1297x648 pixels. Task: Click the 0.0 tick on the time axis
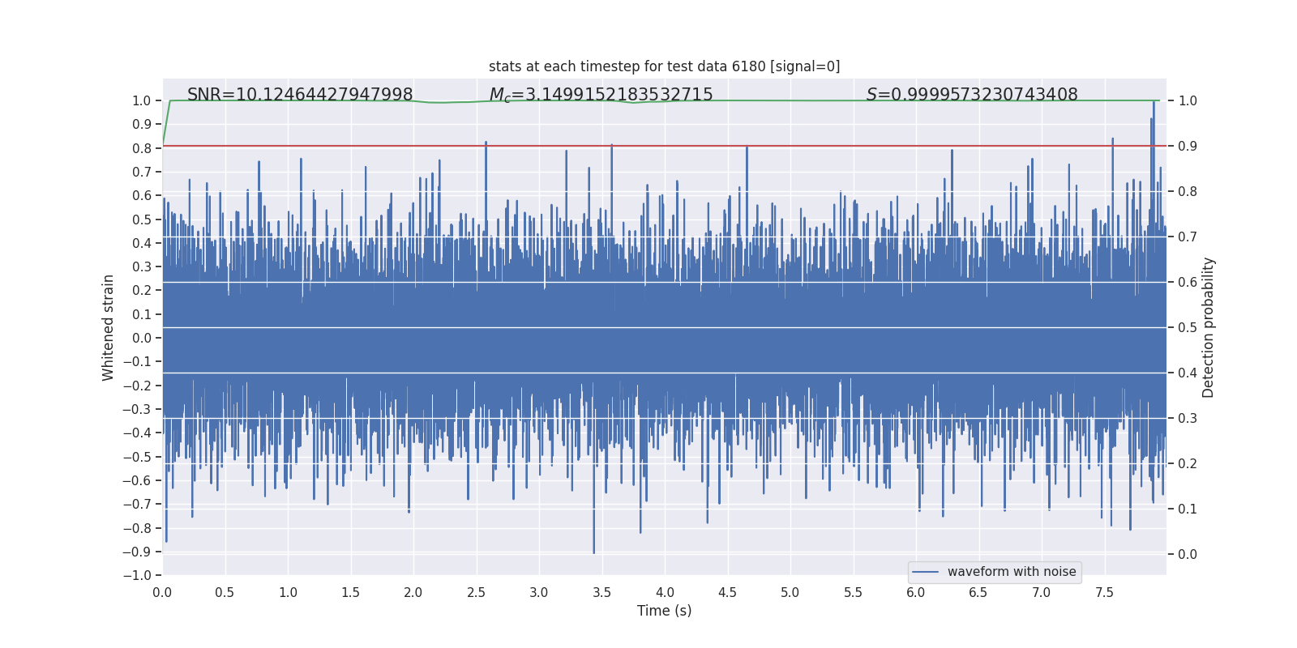(162, 592)
